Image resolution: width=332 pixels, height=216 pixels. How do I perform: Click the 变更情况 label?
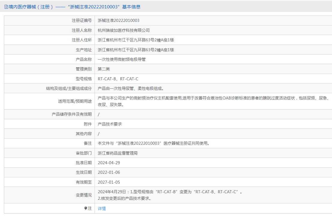click(x=84, y=195)
